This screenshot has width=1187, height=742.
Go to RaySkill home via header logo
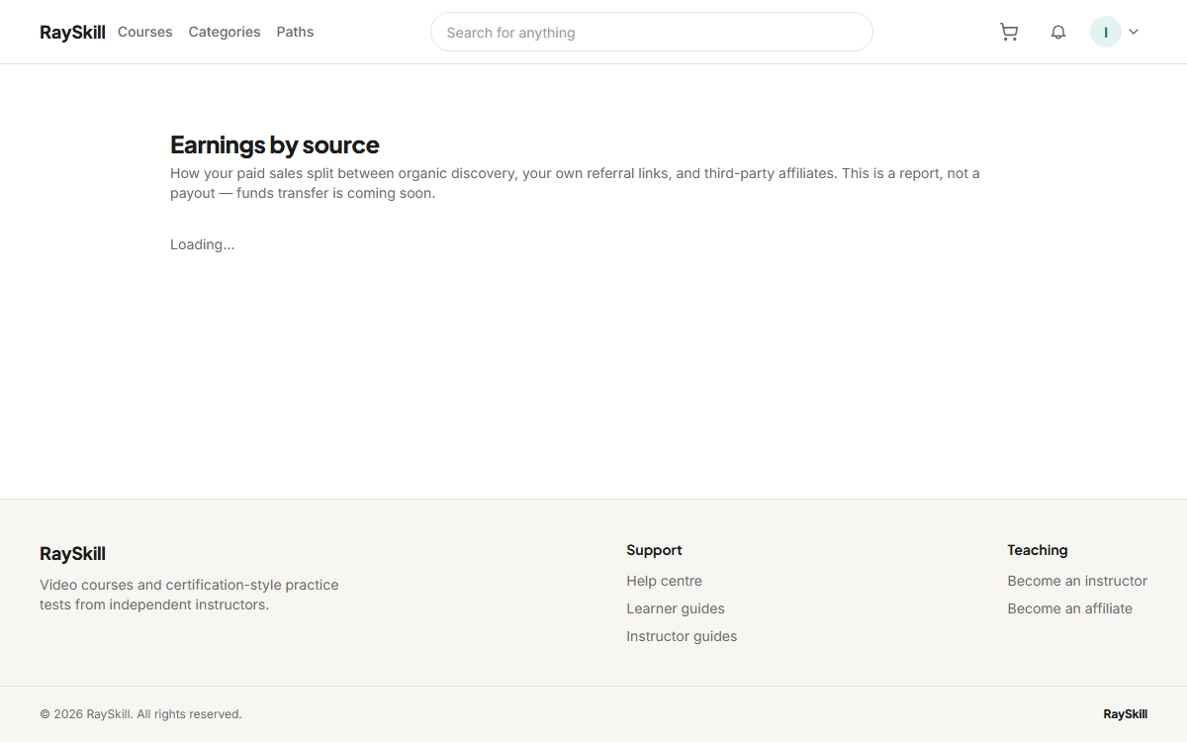pos(72,32)
